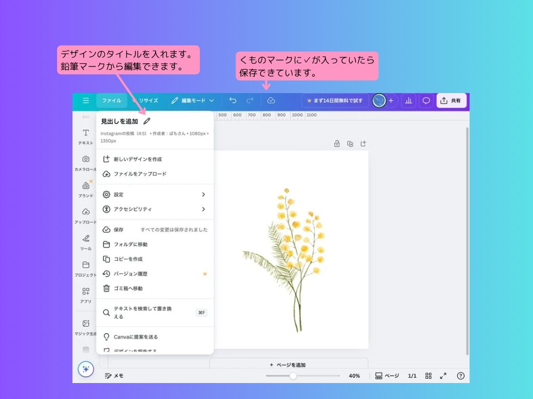Click the ページを追加 button
533x399 pixels.
pyautogui.click(x=288, y=364)
